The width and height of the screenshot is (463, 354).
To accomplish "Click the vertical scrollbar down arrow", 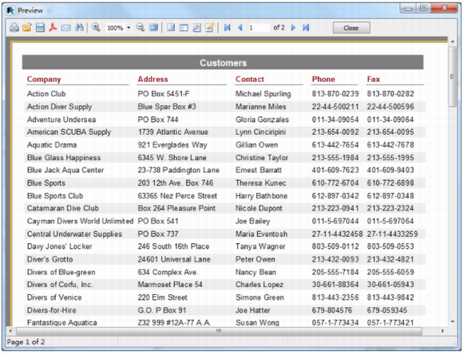I will tap(453, 321).
